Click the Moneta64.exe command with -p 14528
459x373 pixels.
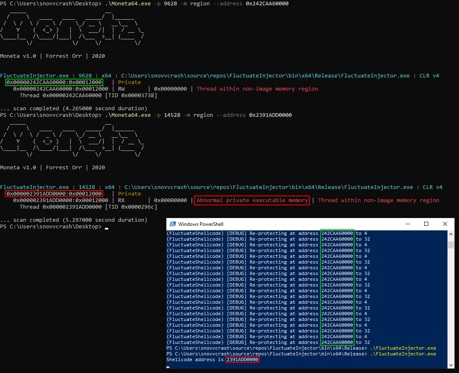[198, 115]
